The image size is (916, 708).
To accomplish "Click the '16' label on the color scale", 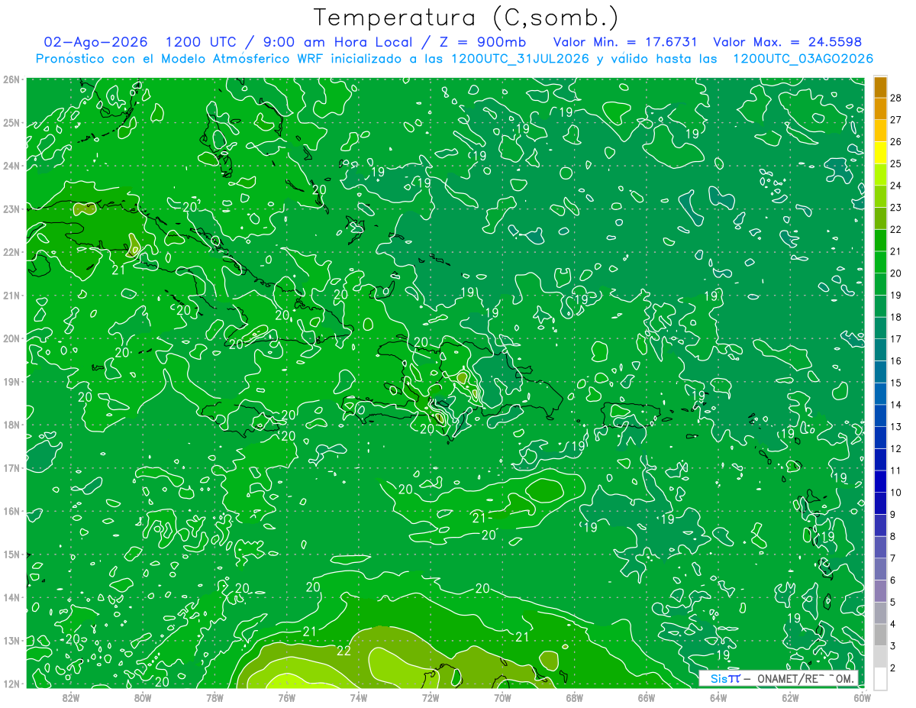I will coord(895,361).
